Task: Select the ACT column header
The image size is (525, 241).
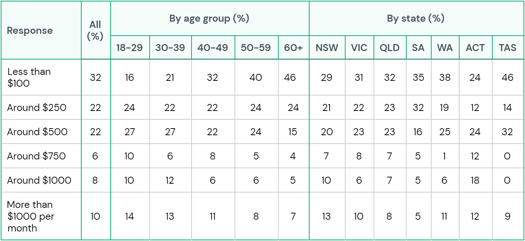Action: (x=475, y=48)
